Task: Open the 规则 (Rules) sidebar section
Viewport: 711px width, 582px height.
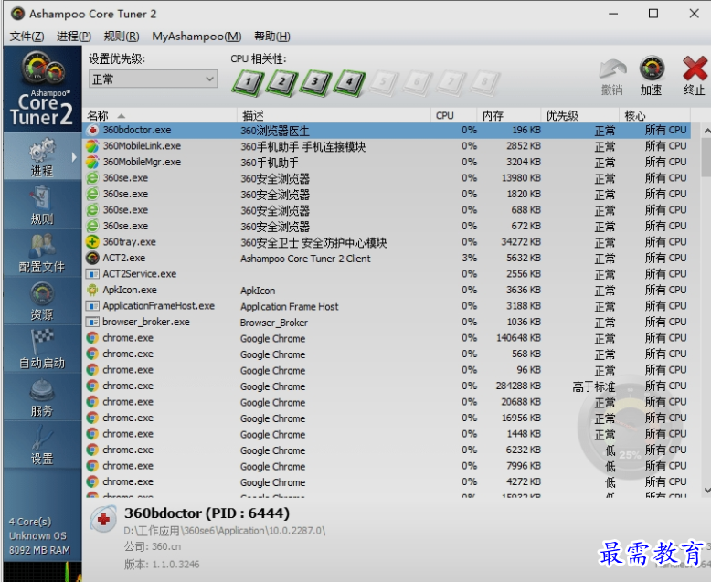Action: [x=42, y=205]
